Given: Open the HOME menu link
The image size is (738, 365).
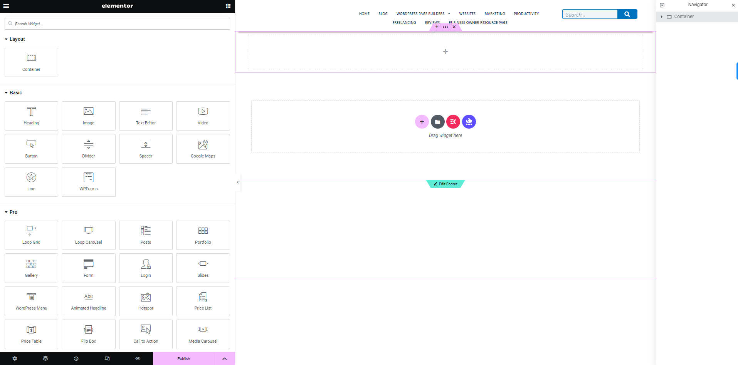Looking at the screenshot, I should coord(364,14).
